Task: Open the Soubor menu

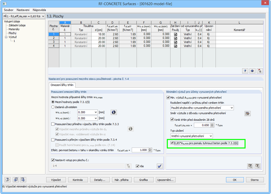Action: (x=9, y=10)
